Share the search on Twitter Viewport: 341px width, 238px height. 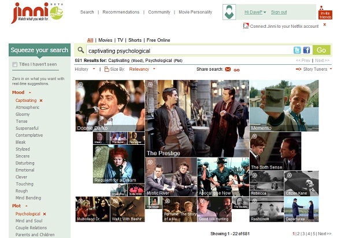297,50
